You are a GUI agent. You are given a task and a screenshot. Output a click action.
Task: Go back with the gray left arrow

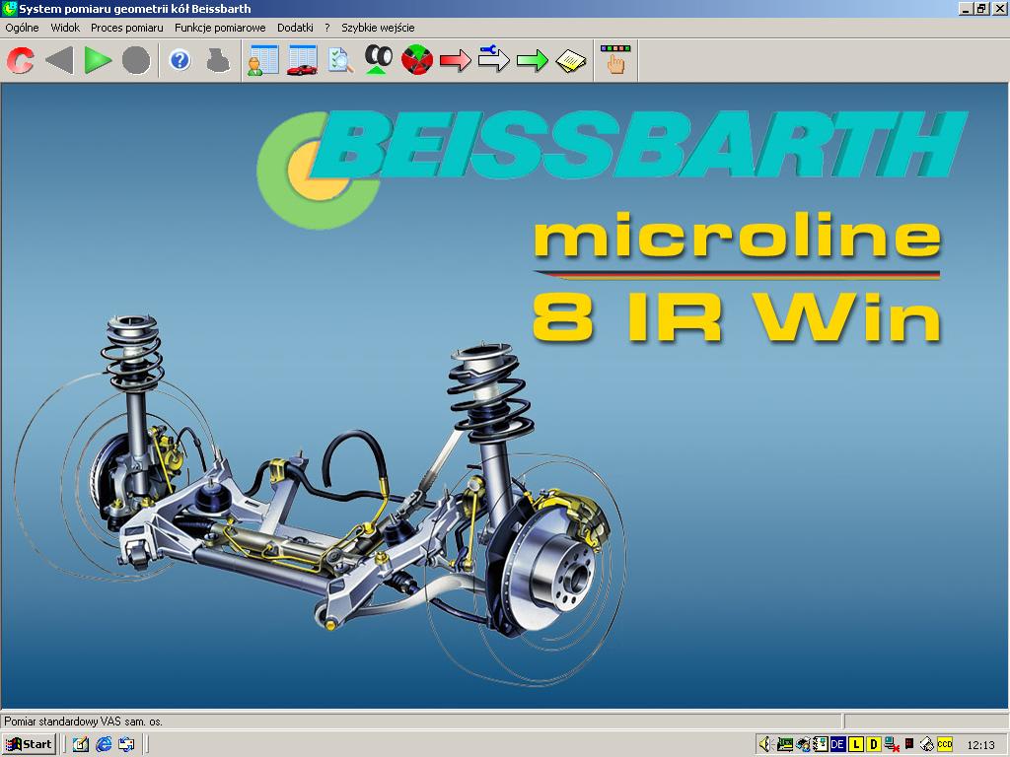59,61
